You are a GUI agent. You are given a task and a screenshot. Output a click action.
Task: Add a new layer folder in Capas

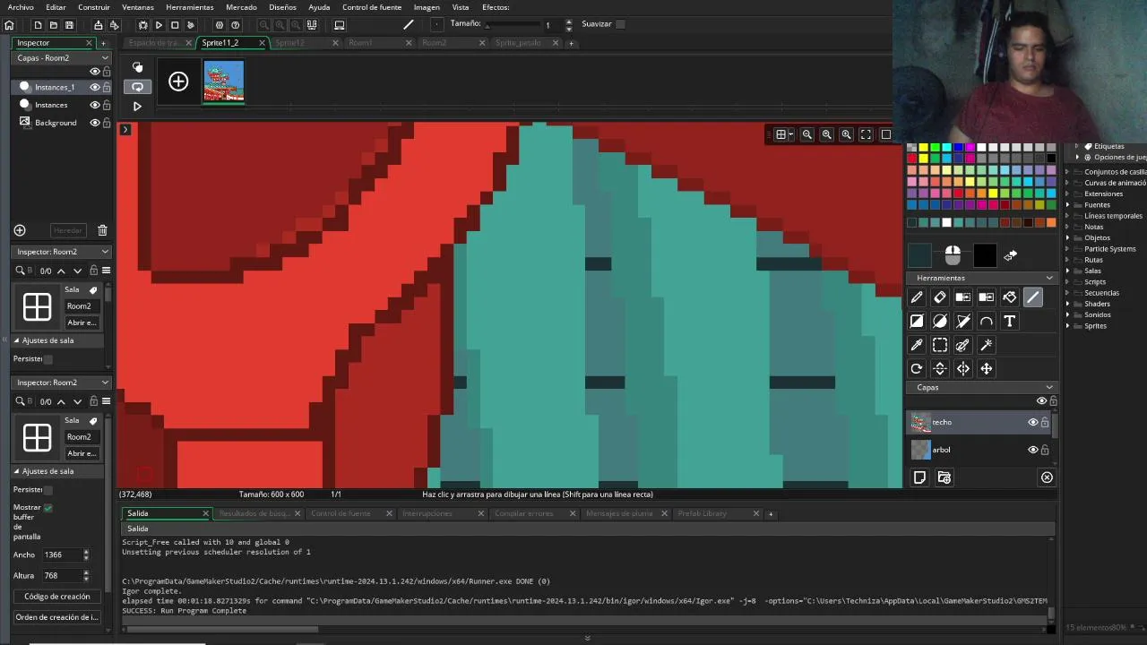(x=944, y=477)
